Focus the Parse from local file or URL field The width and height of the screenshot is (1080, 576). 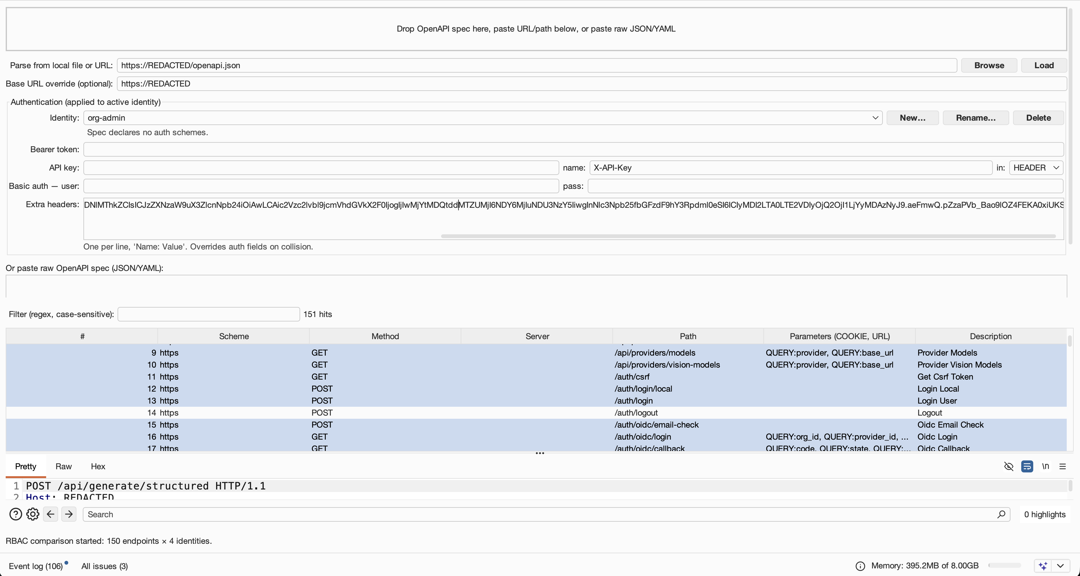tap(537, 65)
